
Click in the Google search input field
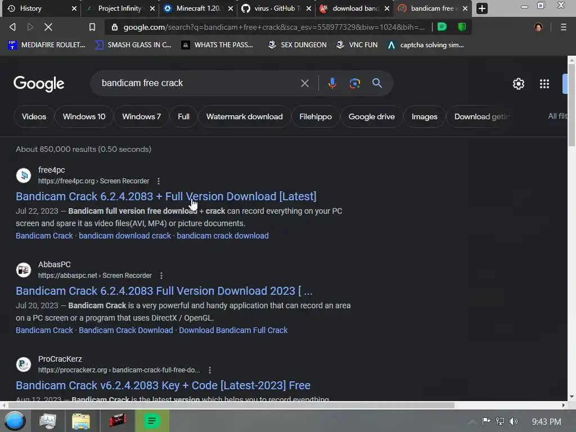[x=199, y=83]
